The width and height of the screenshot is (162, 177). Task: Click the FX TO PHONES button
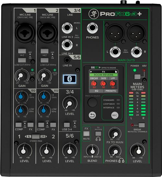click(x=98, y=133)
